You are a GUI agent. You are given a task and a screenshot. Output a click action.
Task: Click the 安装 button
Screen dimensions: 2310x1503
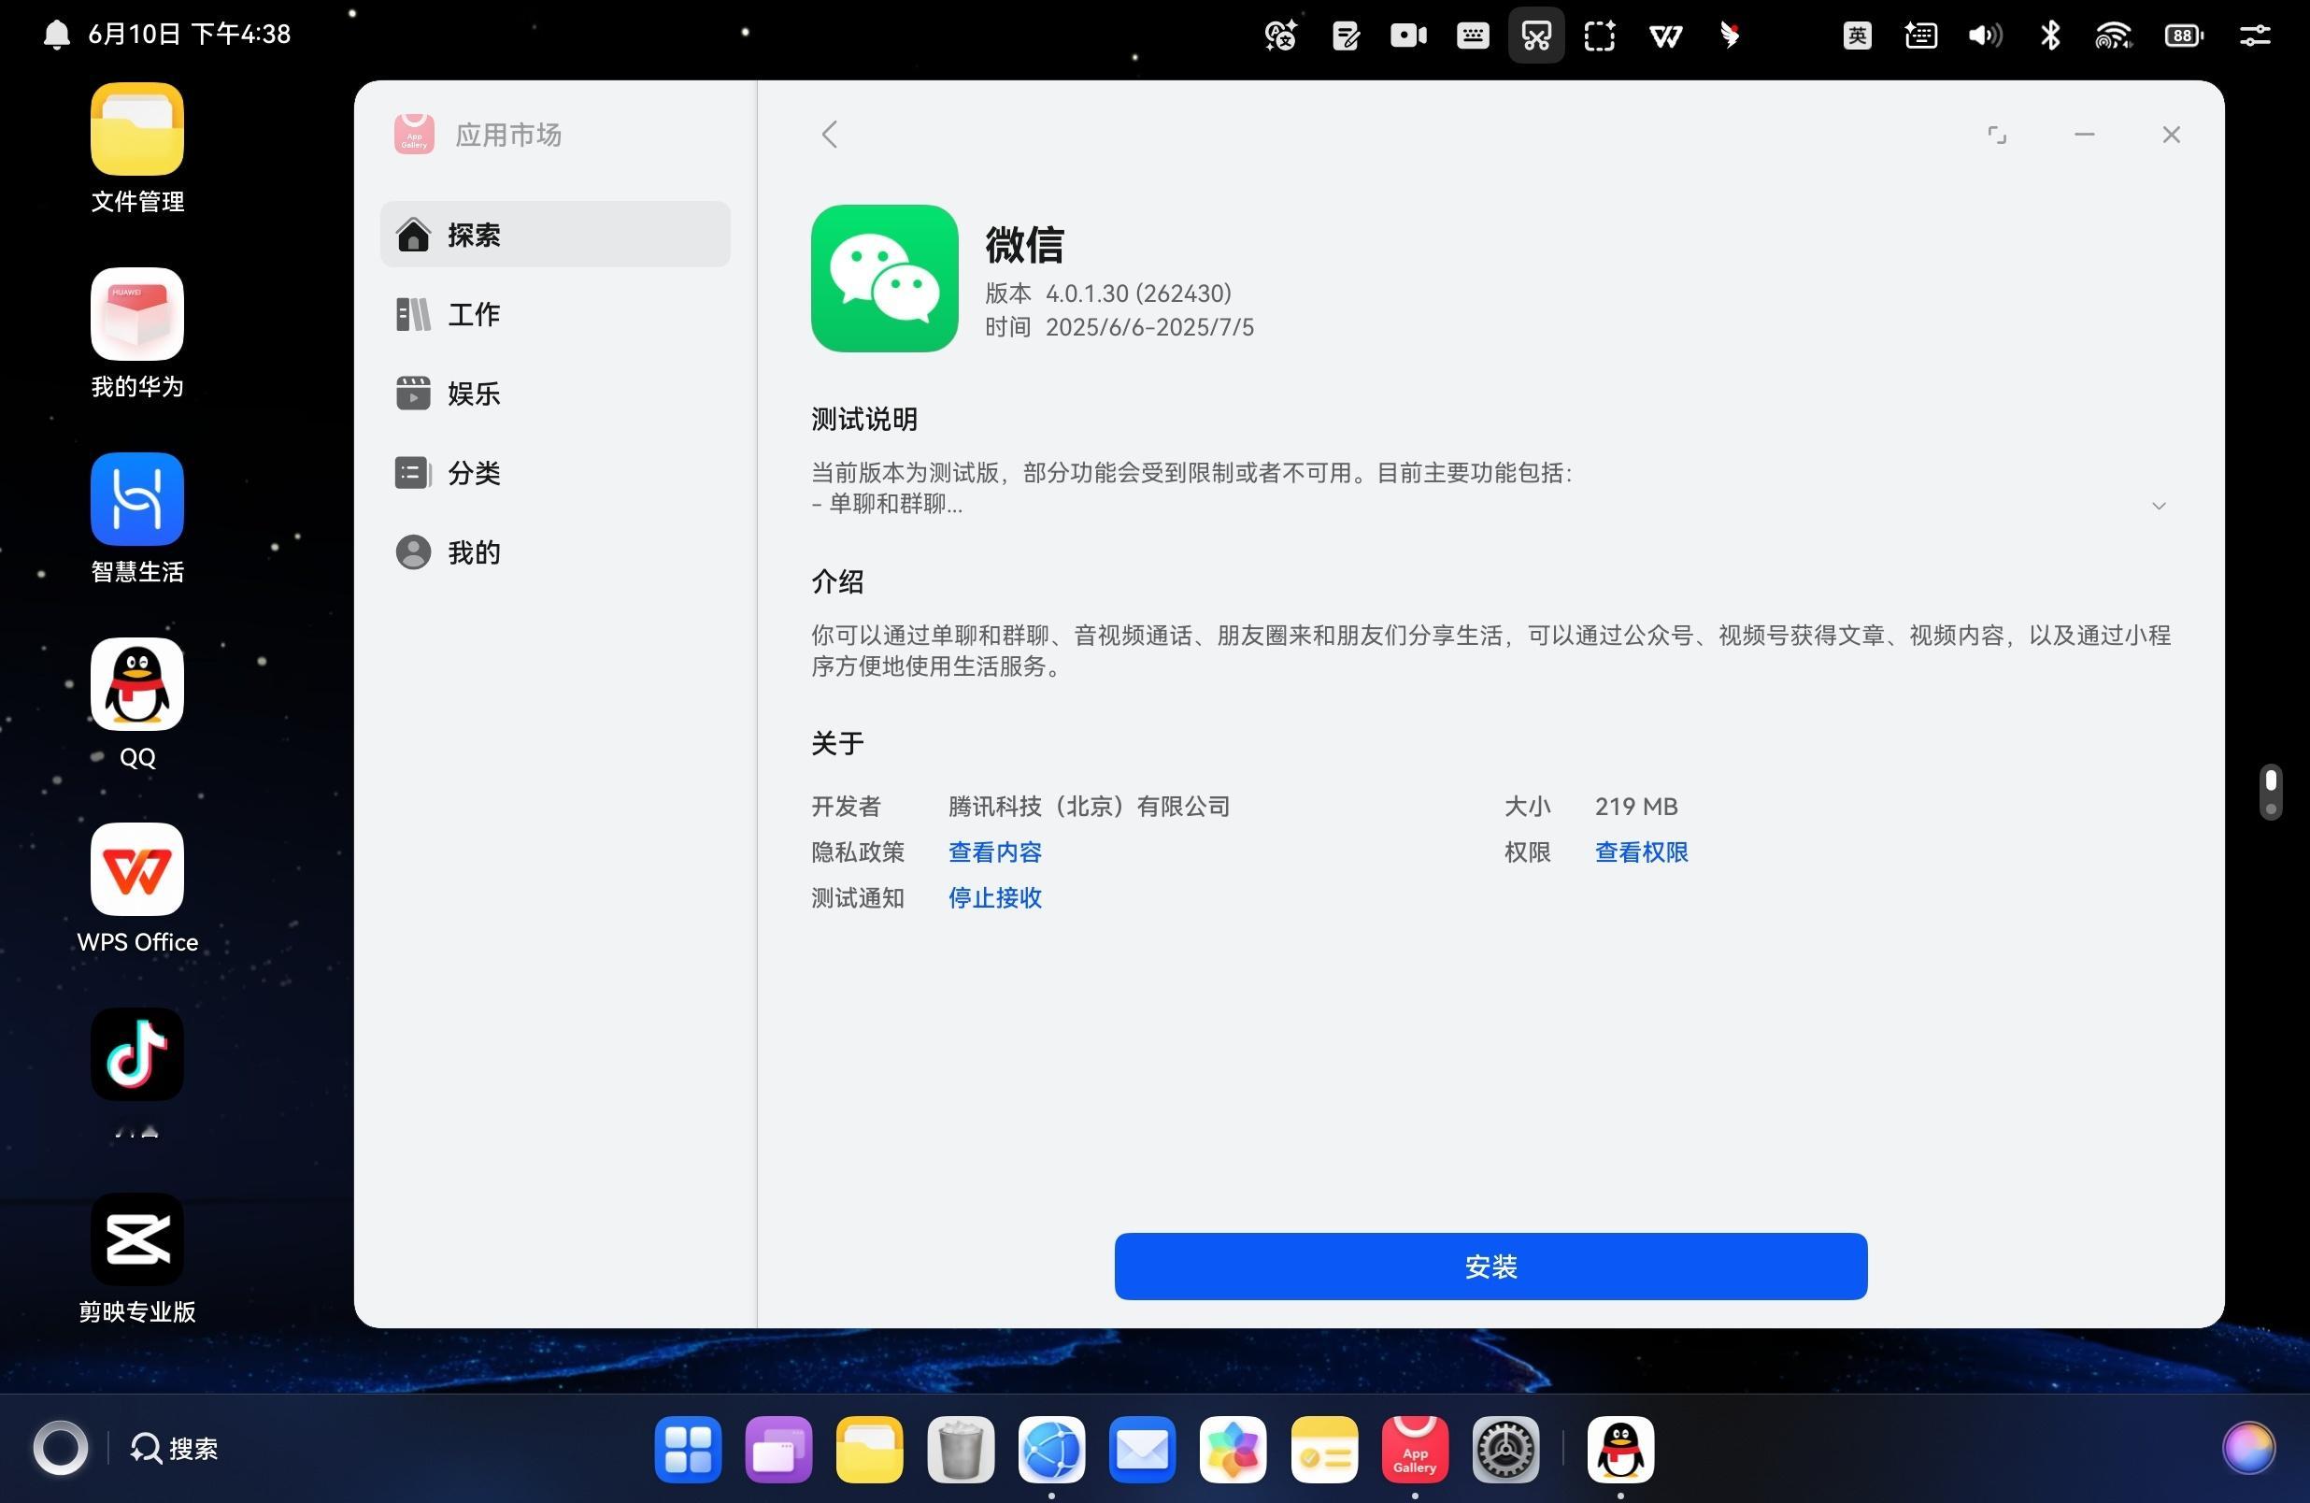1490,1267
